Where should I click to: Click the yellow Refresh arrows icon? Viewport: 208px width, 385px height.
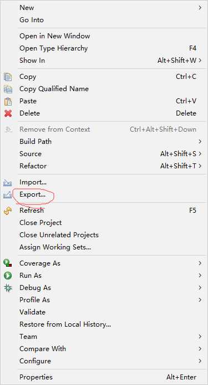(8, 211)
